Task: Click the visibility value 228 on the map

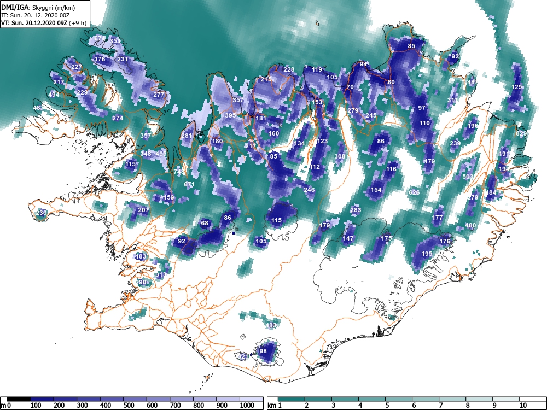Action: coord(288,69)
